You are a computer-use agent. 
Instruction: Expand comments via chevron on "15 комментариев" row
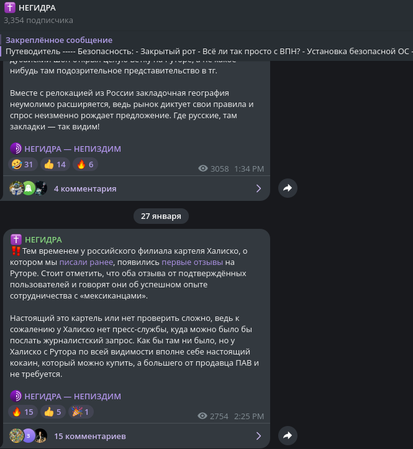click(259, 436)
